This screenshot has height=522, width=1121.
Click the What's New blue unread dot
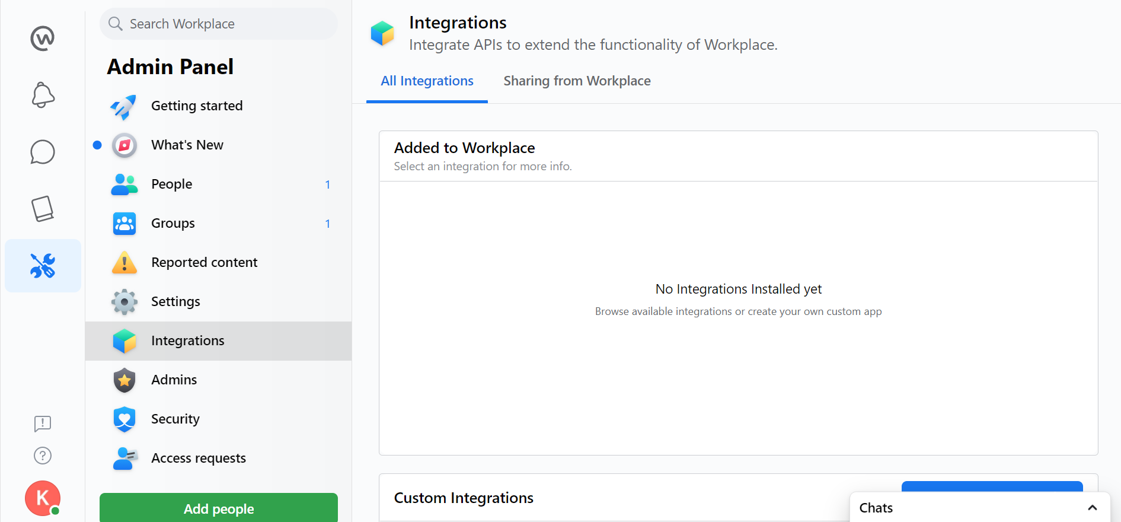click(97, 145)
